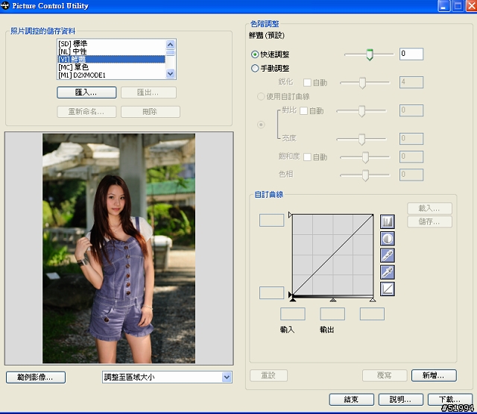Click the 飽和度 value field
Viewport: 477px width, 414px height.
[411, 157]
